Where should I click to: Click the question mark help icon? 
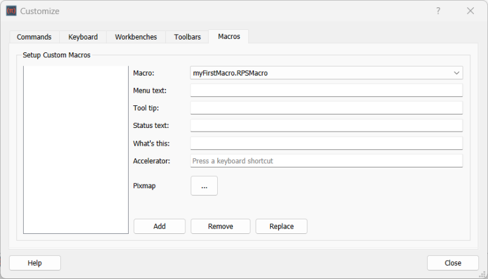tap(438, 11)
